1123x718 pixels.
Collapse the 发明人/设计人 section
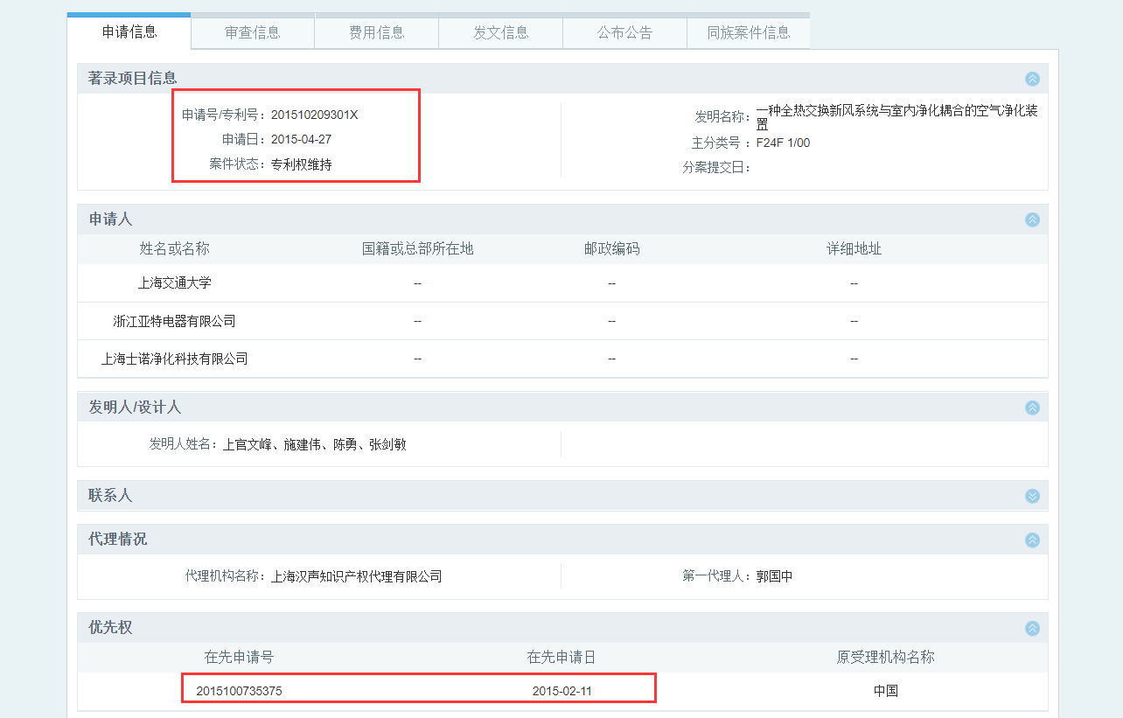tap(1032, 408)
